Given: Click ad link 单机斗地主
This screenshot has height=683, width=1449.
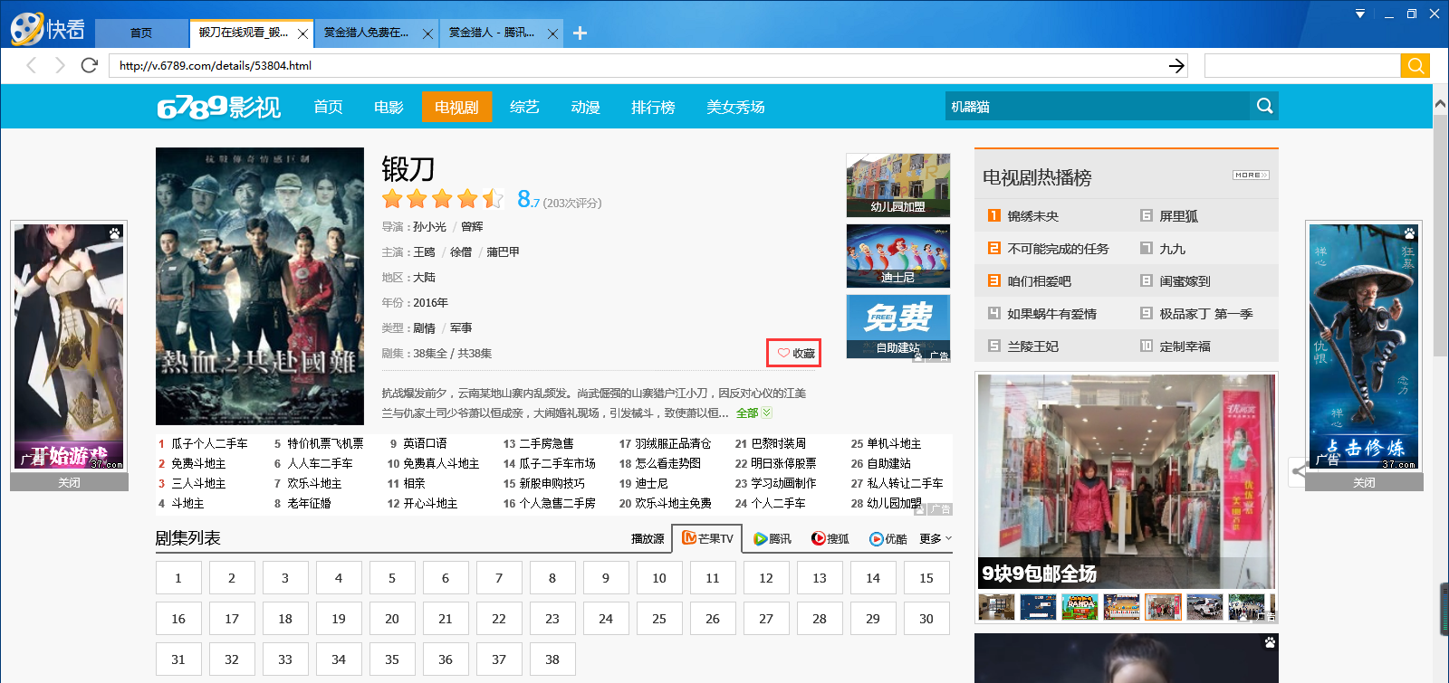Looking at the screenshot, I should (x=894, y=443).
